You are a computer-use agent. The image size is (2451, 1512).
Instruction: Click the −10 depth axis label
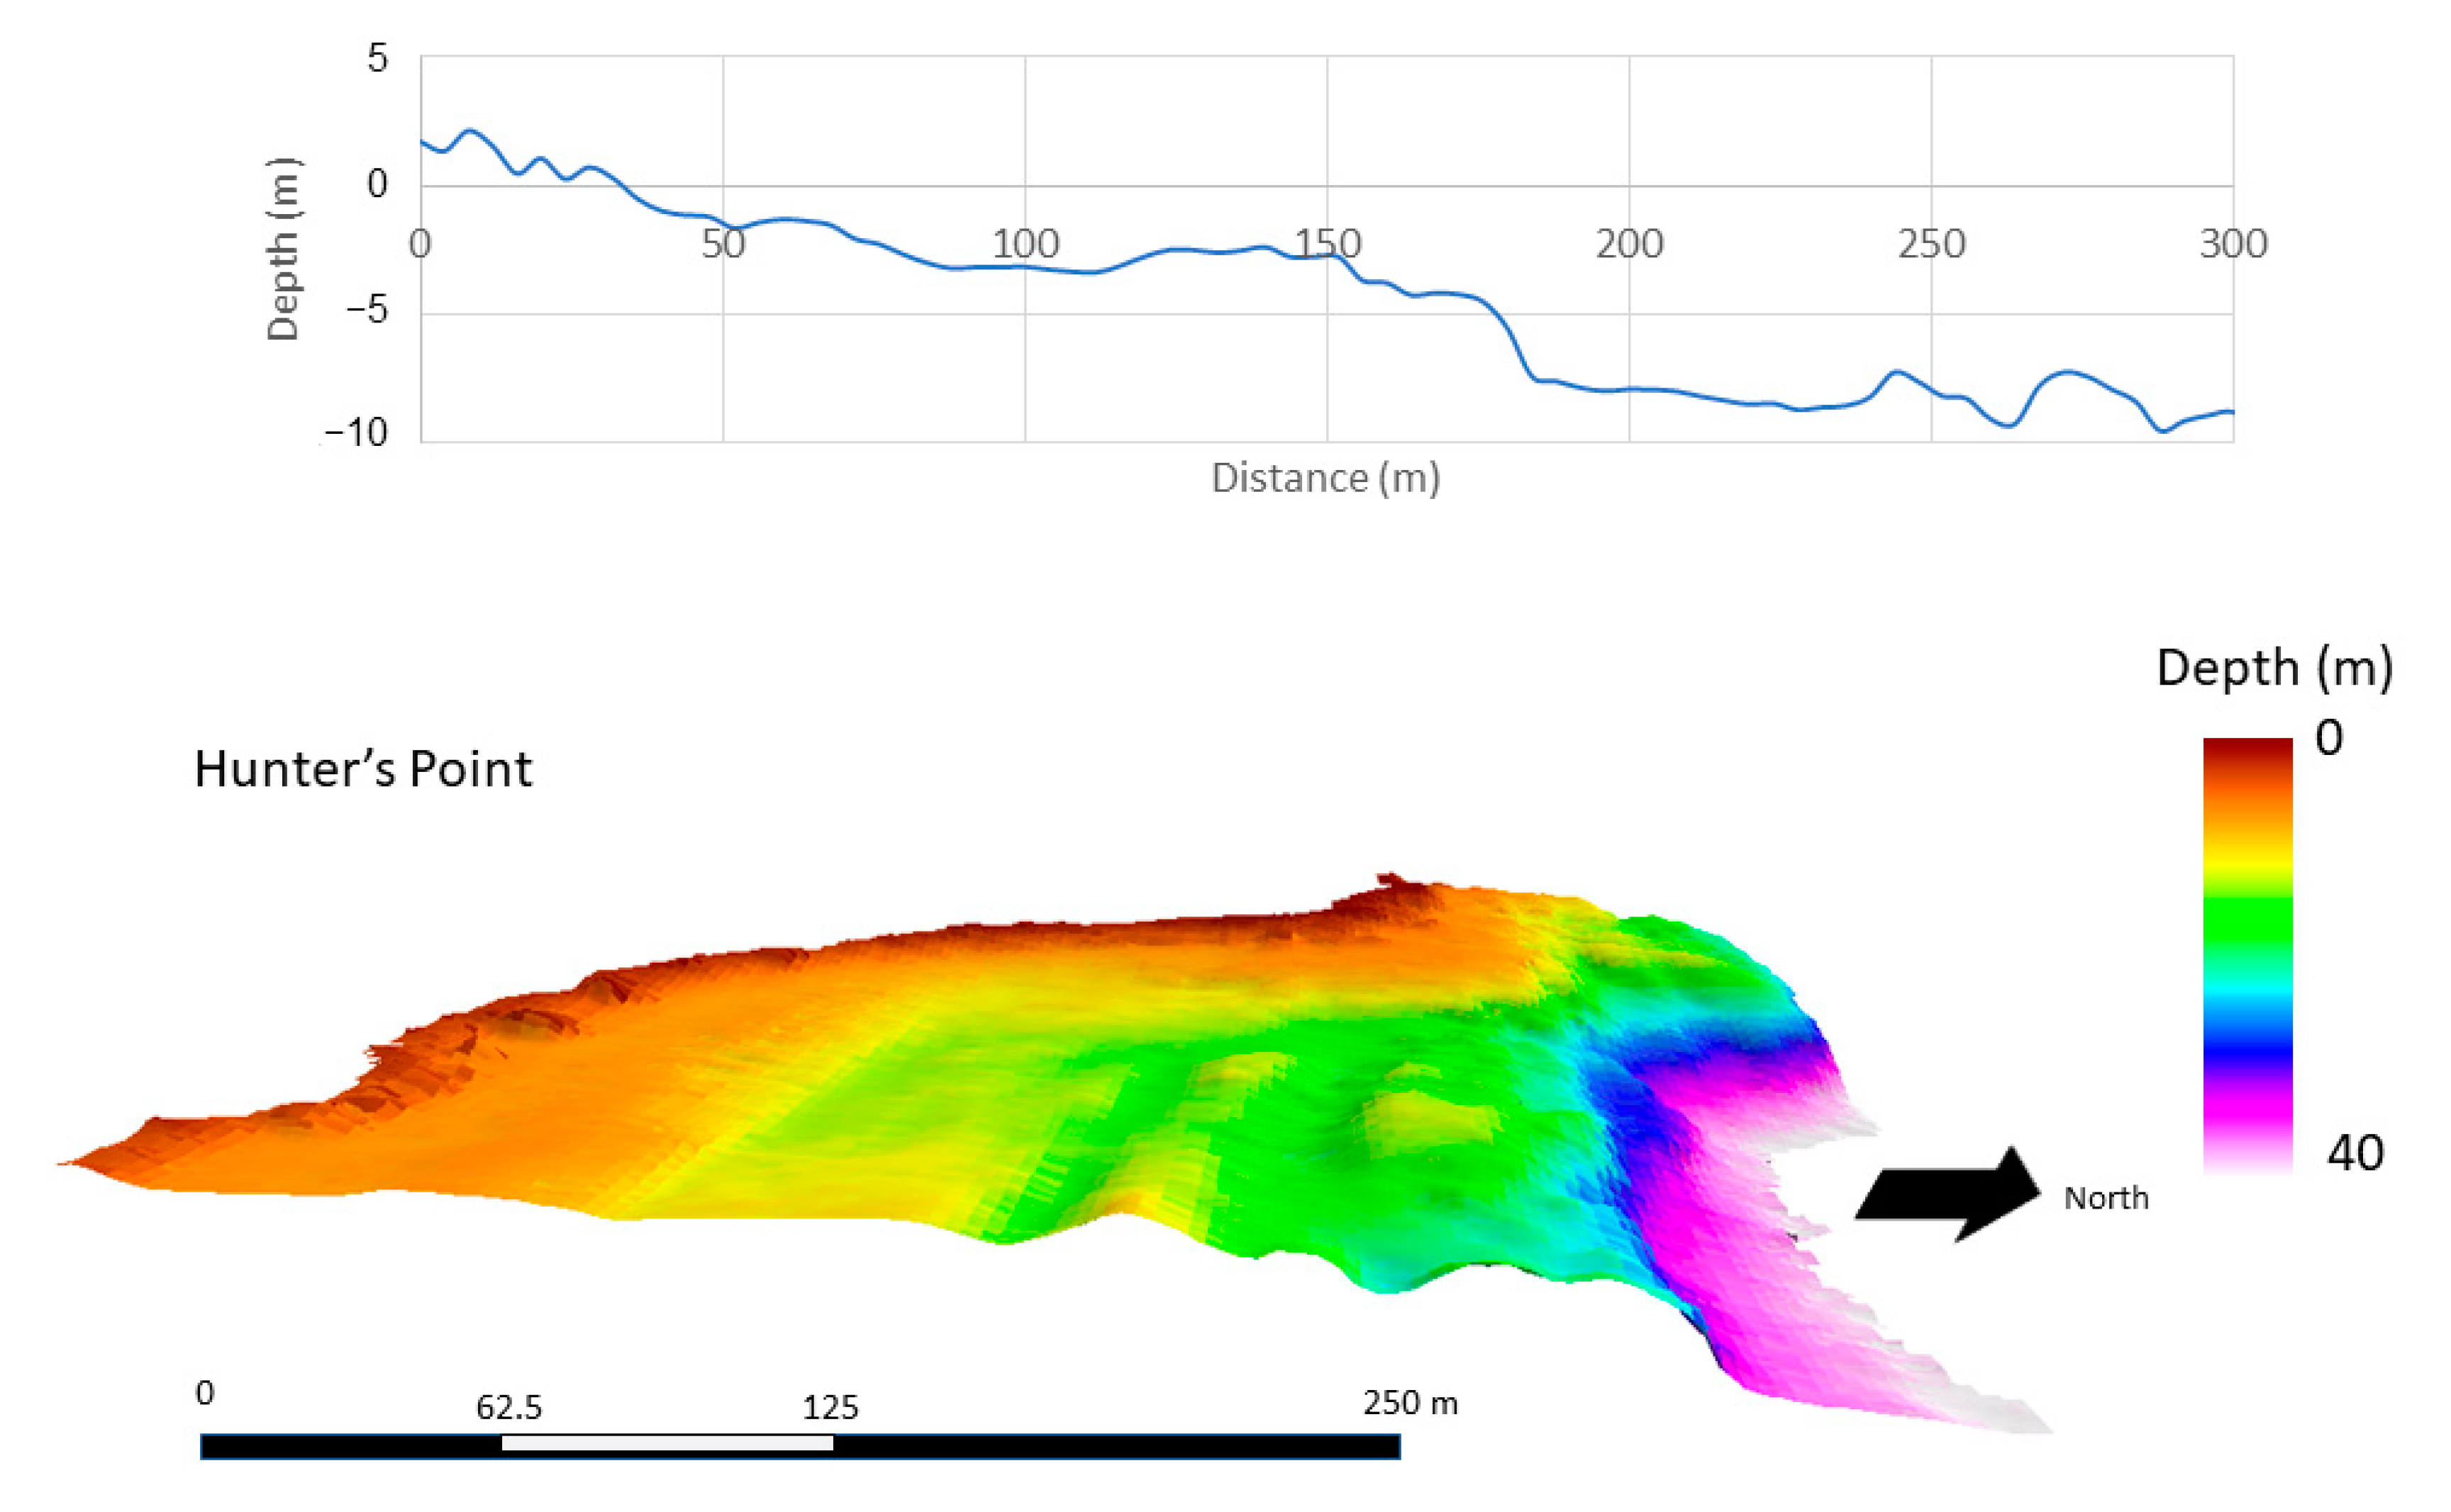tap(355, 433)
